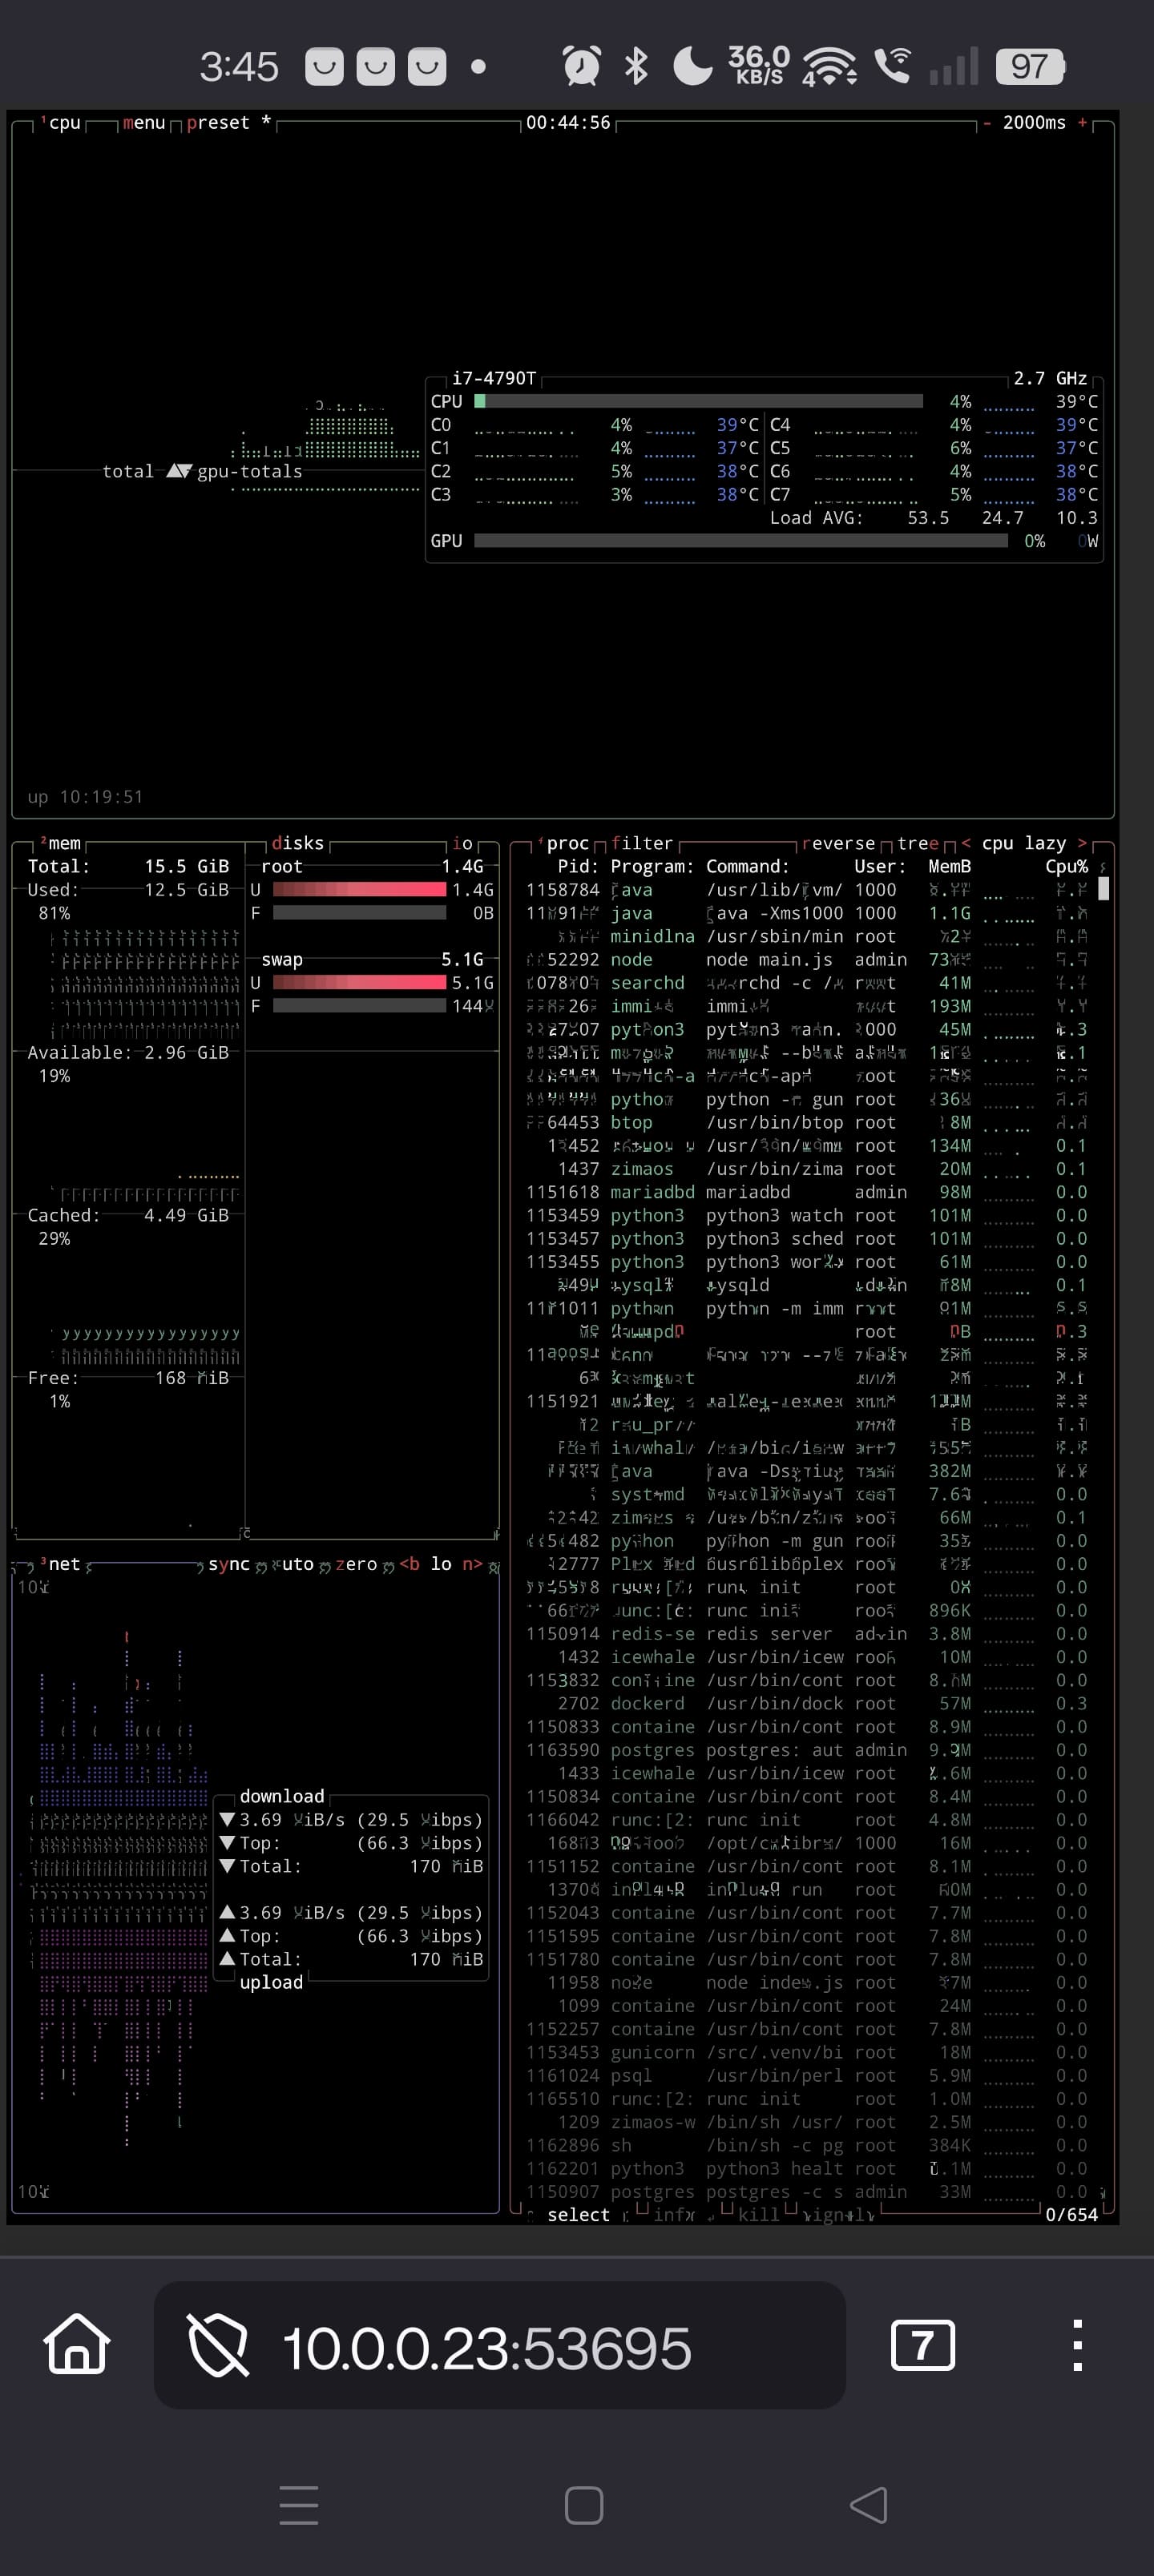The image size is (1154, 2576).
Task: Click the select option in proc footer
Action: [x=579, y=2214]
